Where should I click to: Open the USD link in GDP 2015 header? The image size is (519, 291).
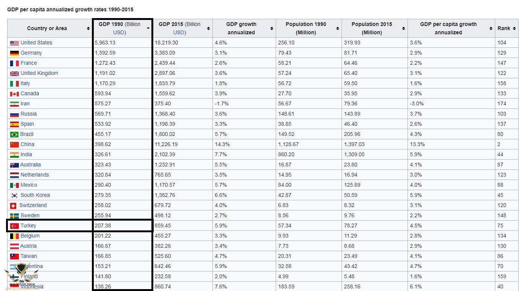click(x=179, y=32)
